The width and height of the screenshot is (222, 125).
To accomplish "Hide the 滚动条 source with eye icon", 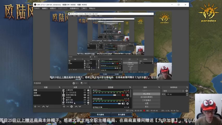I will (85, 97).
